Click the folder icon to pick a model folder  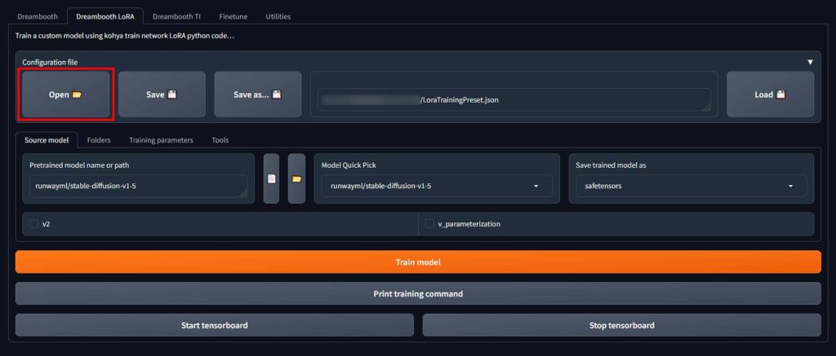296,178
